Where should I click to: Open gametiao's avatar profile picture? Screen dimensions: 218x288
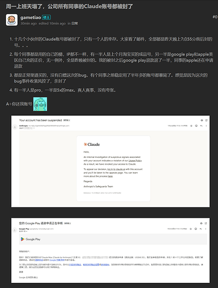click(12, 20)
